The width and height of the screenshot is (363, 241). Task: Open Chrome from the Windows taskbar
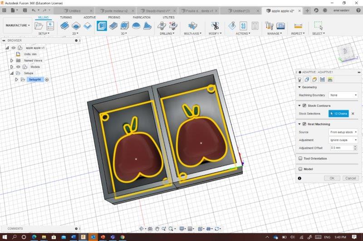(123, 237)
